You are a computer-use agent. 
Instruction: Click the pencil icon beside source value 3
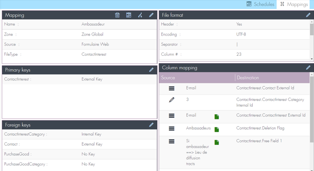click(x=172, y=100)
